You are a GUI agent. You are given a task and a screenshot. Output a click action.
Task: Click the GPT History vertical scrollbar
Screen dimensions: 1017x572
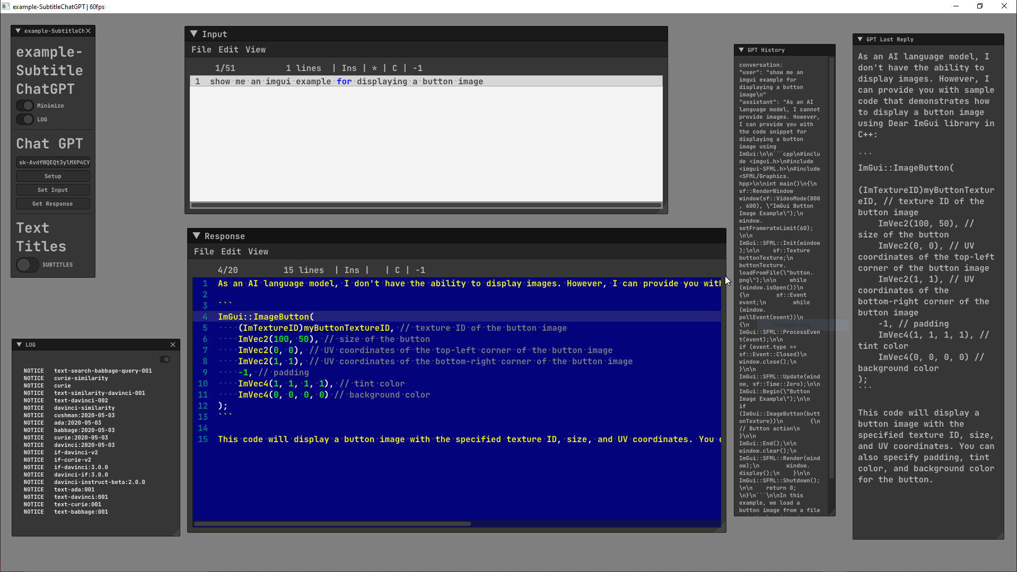coord(831,268)
